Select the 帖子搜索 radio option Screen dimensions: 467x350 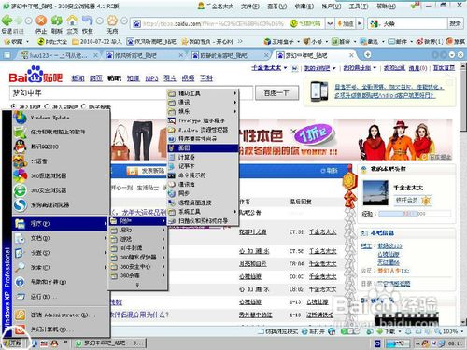pos(83,106)
